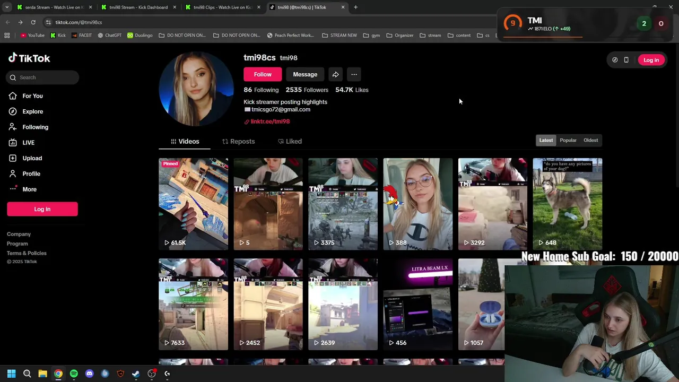Open a new browser tab with plus
This screenshot has width=679, height=382.
point(355,7)
